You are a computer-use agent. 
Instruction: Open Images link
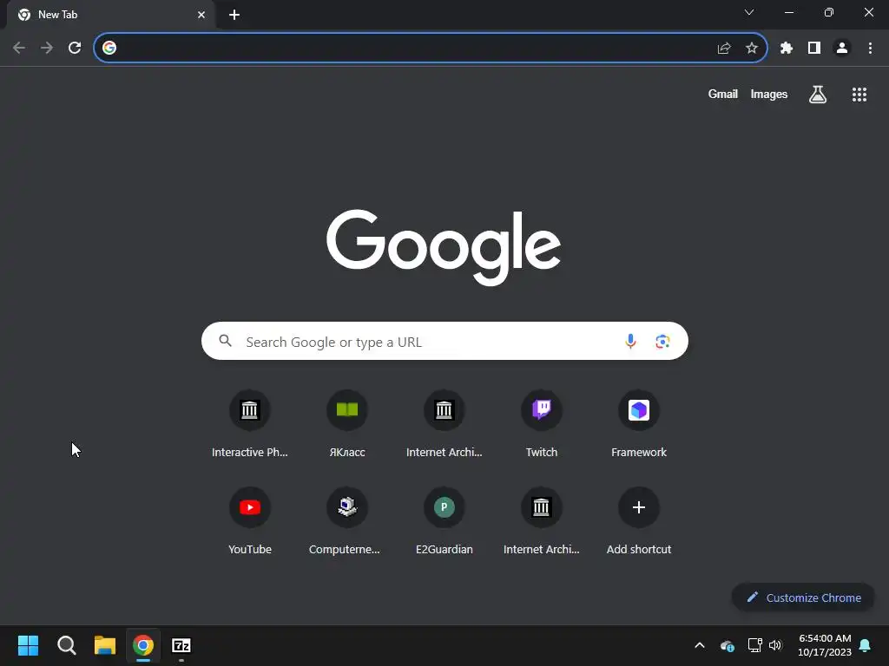click(769, 94)
